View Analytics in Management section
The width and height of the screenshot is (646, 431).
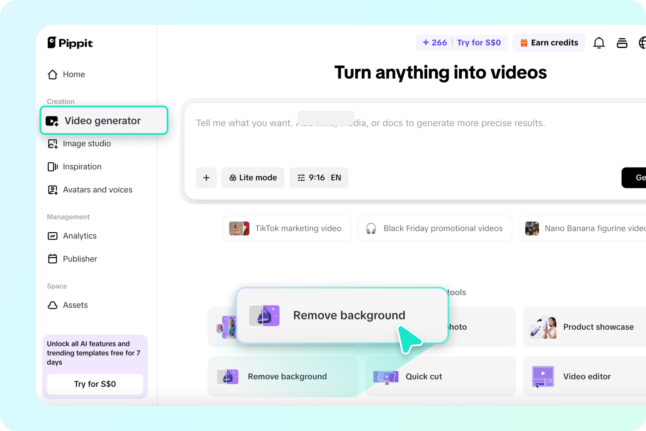[x=80, y=236]
